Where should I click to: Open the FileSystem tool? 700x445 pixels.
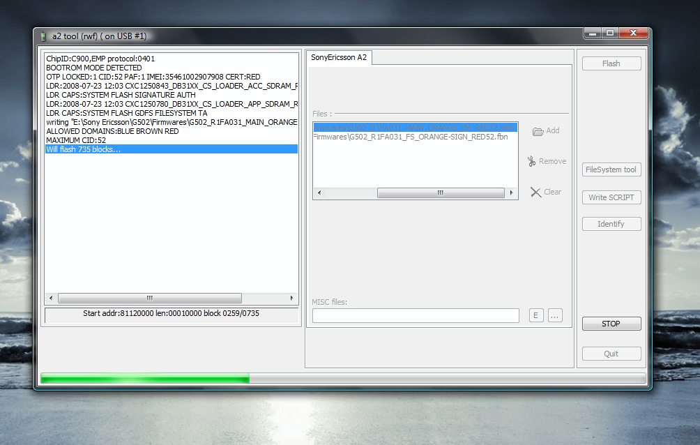(611, 169)
